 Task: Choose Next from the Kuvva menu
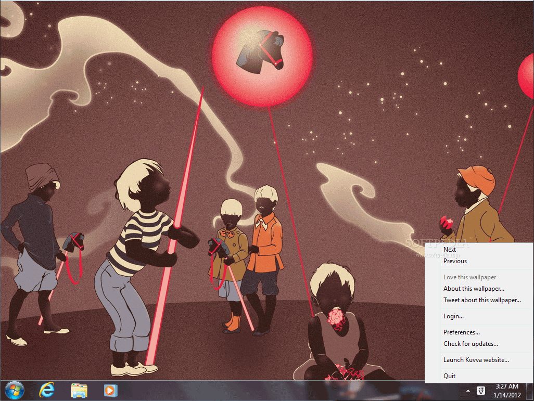tap(479, 250)
